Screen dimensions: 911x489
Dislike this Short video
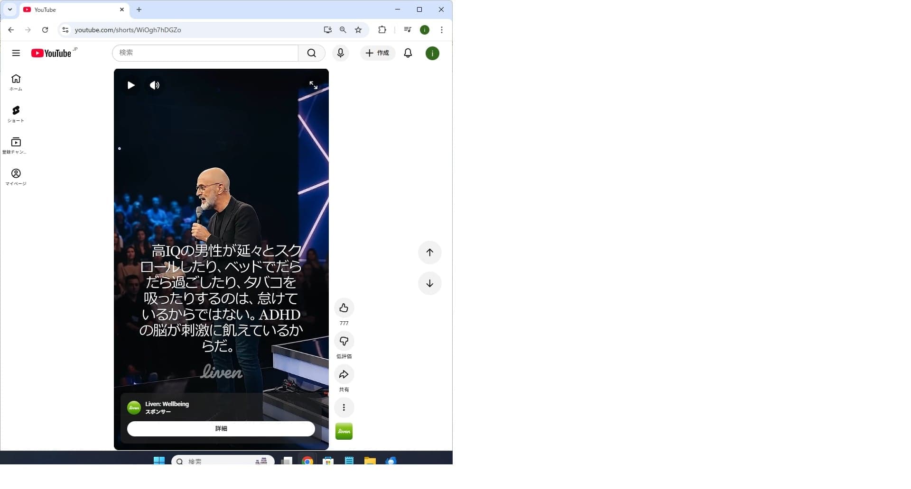[x=344, y=341]
